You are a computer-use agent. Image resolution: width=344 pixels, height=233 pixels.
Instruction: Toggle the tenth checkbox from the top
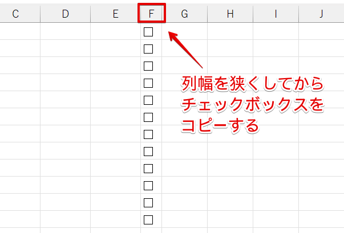point(148,186)
